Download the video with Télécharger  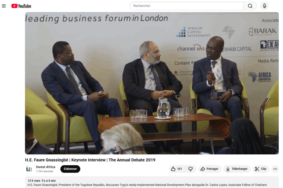[237, 169]
